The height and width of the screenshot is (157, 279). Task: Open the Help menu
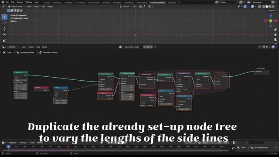click(37, 2)
